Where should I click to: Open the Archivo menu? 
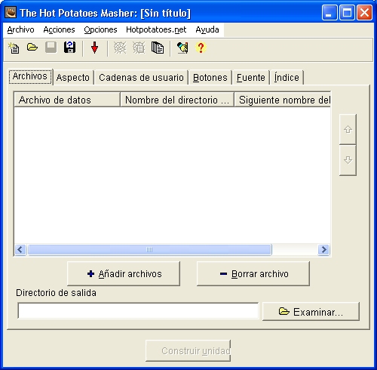20,29
